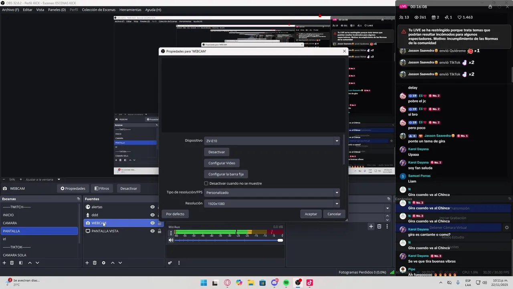Toggle visibility of PANTALLA VISTA source
513x289 pixels.
click(152, 231)
